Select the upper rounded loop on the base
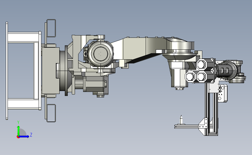 point(51,28)
